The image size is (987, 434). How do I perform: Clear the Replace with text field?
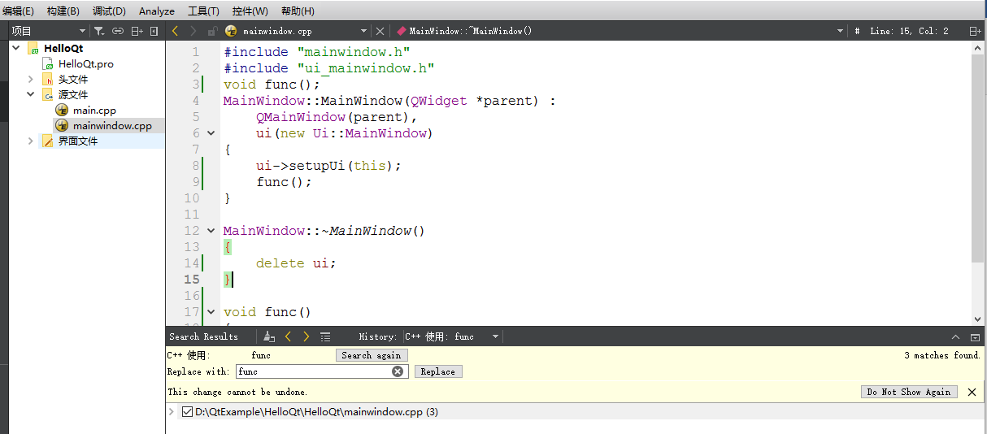coord(398,371)
